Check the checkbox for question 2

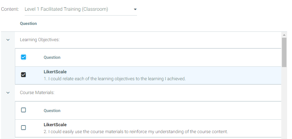point(24,127)
